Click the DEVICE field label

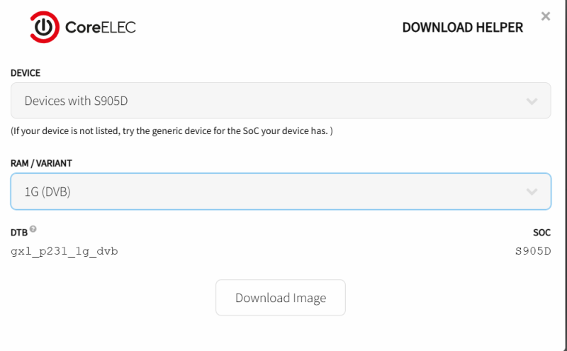(26, 73)
